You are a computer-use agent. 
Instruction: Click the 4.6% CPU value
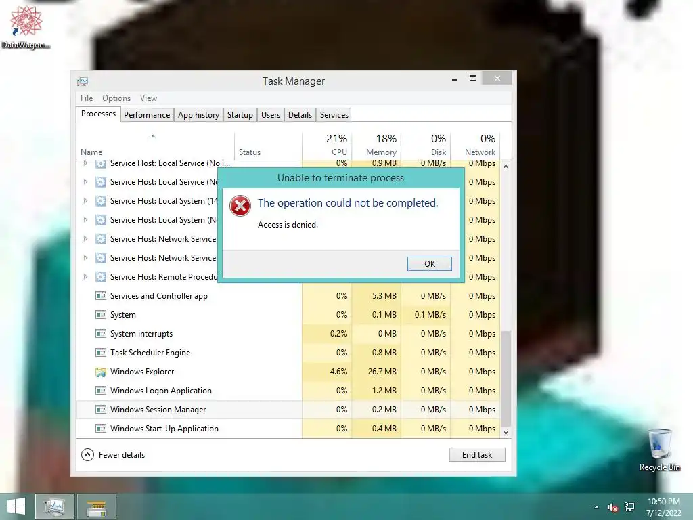(338, 372)
